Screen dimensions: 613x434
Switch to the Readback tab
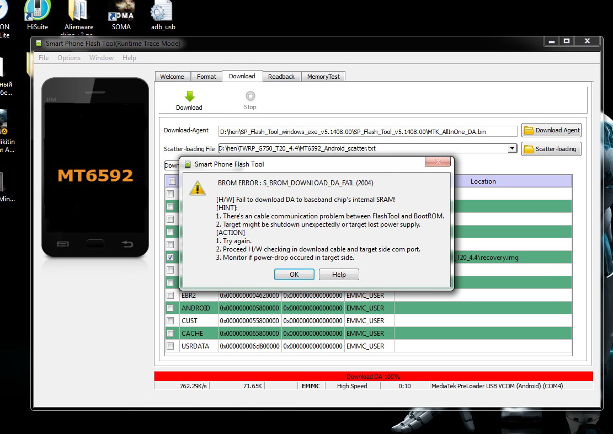pos(281,77)
